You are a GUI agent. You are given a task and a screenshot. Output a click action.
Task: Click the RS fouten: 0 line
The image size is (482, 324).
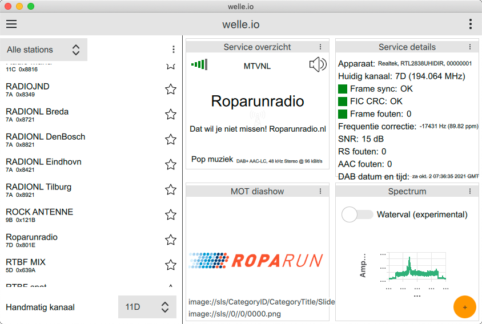[x=362, y=151]
